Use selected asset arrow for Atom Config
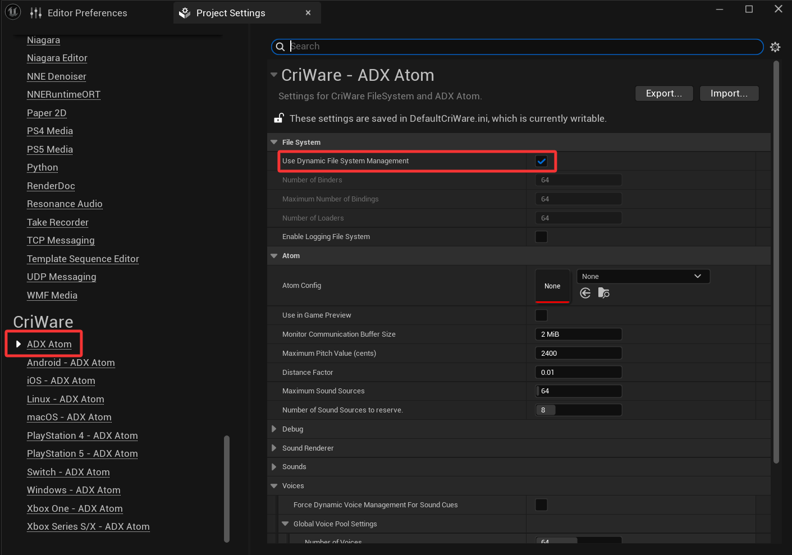792x555 pixels. point(585,293)
